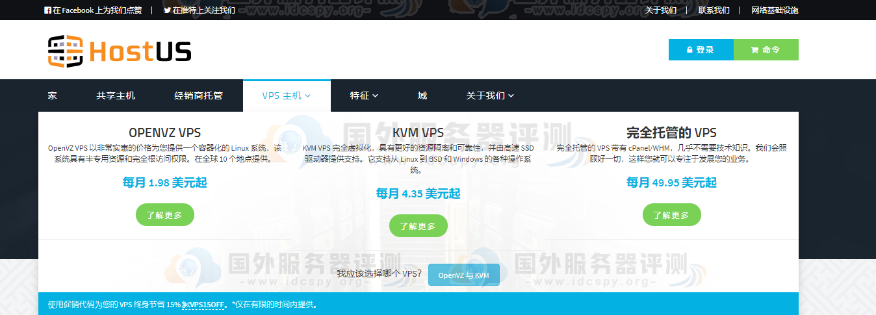Click the lock icon on 登录 button
876x315 pixels.
point(689,50)
